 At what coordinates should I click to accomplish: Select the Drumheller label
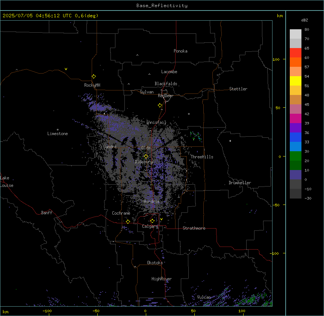click(x=240, y=183)
